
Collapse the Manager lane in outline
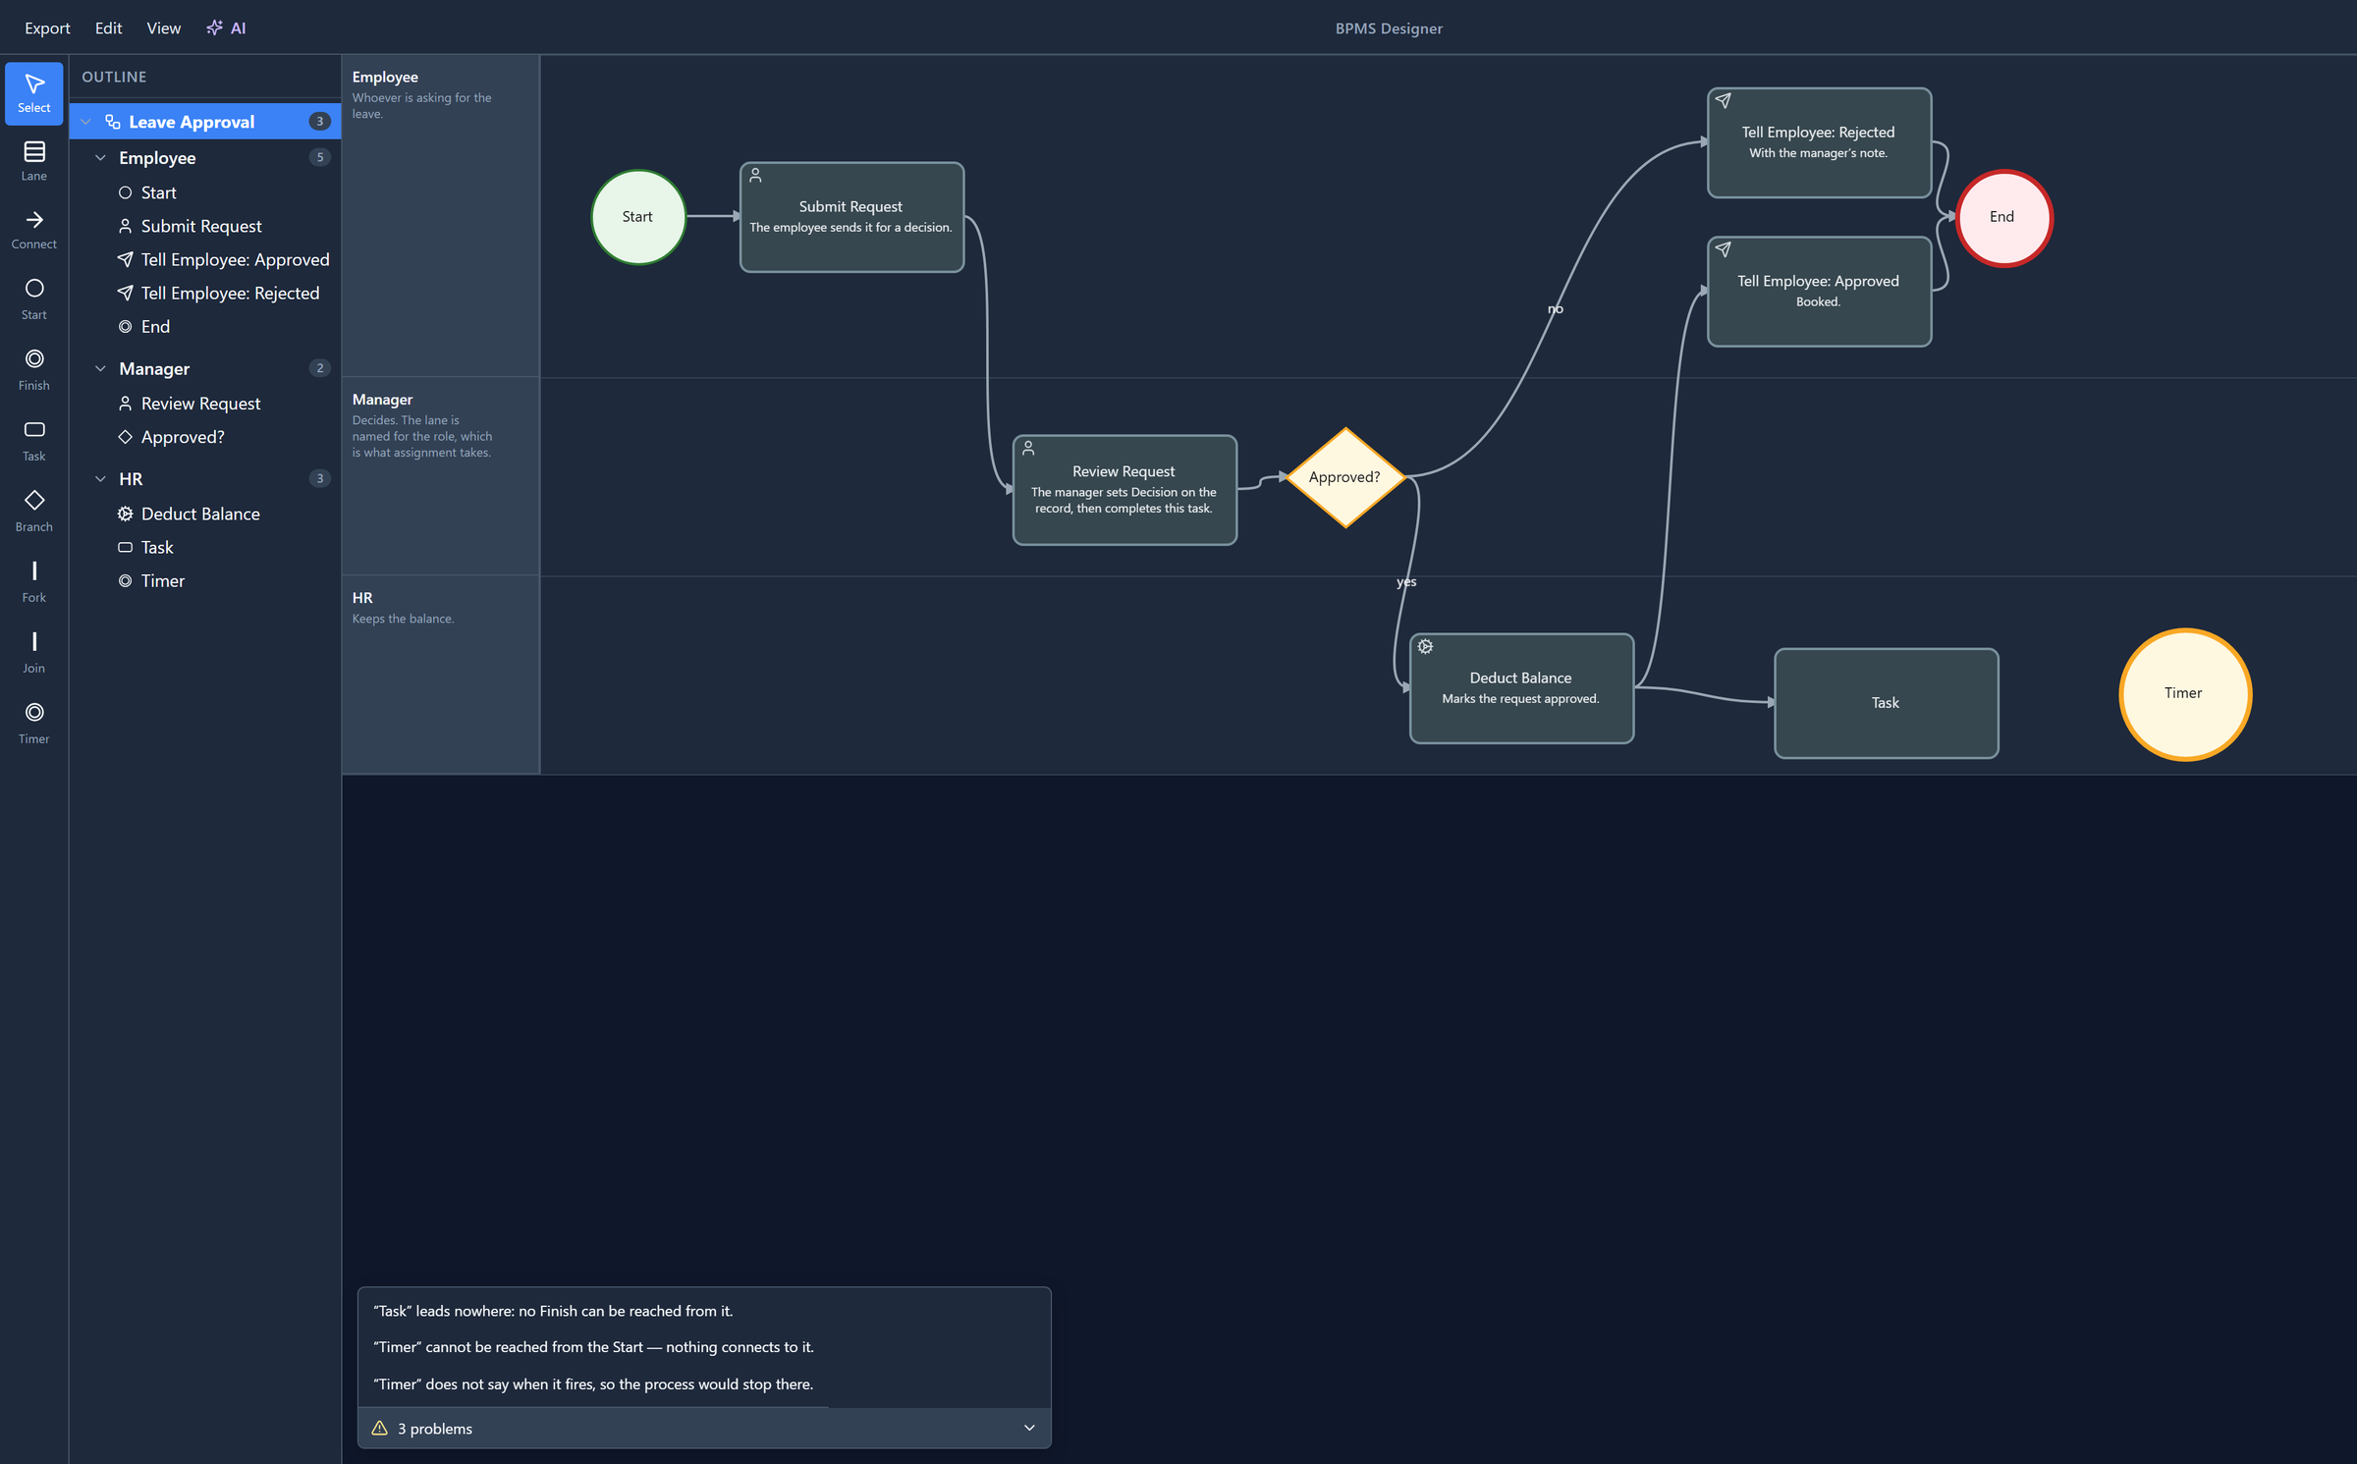coord(100,368)
